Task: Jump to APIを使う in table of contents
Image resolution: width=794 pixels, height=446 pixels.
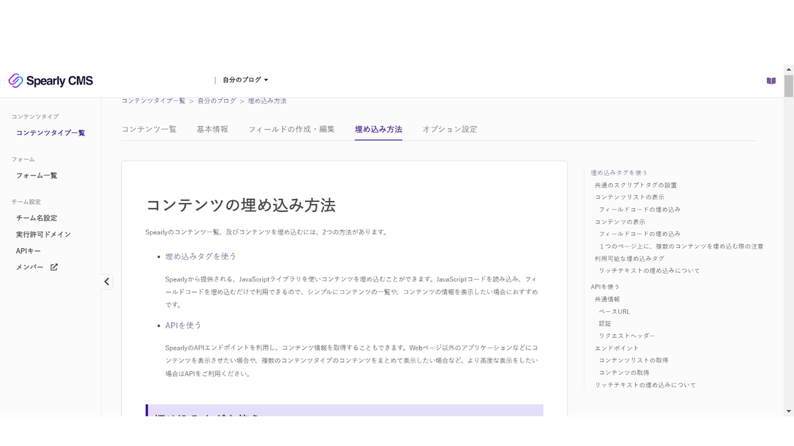Action: click(605, 287)
